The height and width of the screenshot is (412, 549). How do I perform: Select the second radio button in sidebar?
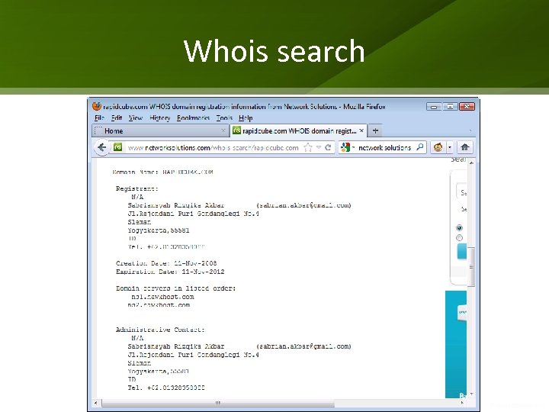click(459, 238)
